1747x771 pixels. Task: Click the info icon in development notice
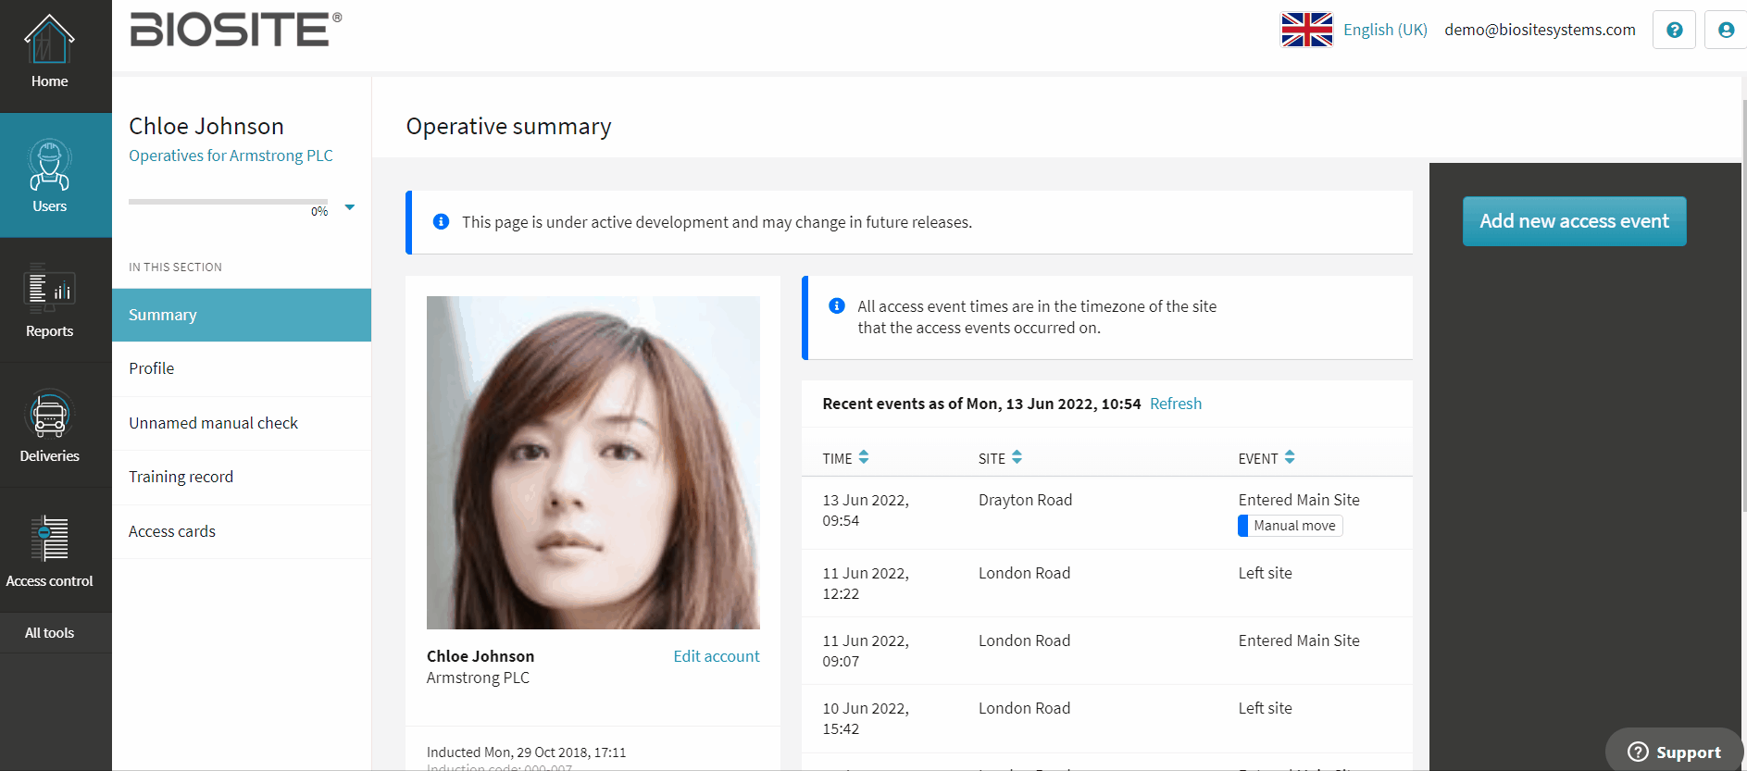(x=442, y=222)
